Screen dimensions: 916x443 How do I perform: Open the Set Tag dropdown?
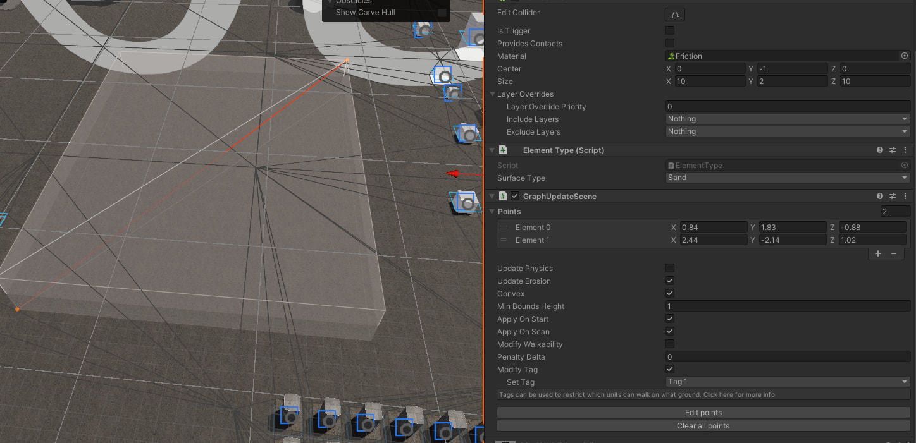[x=788, y=382]
